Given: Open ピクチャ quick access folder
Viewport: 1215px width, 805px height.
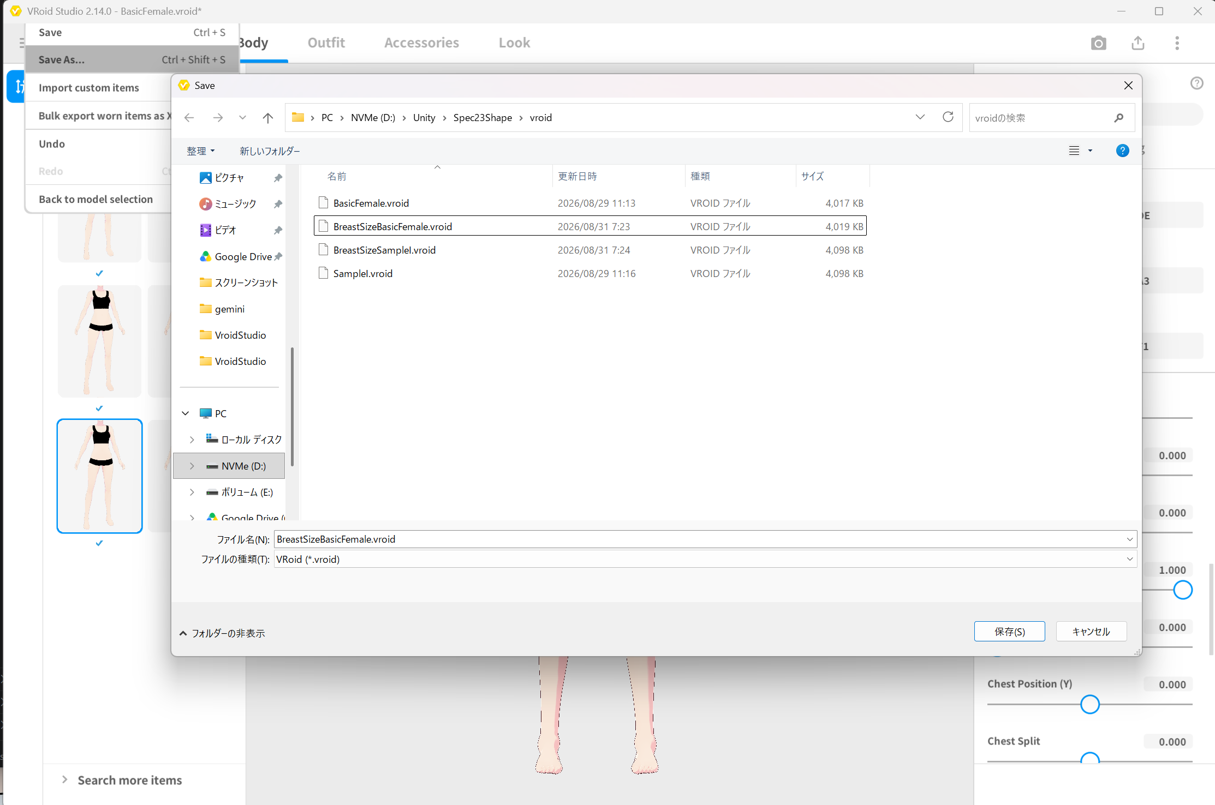Looking at the screenshot, I should (x=229, y=178).
